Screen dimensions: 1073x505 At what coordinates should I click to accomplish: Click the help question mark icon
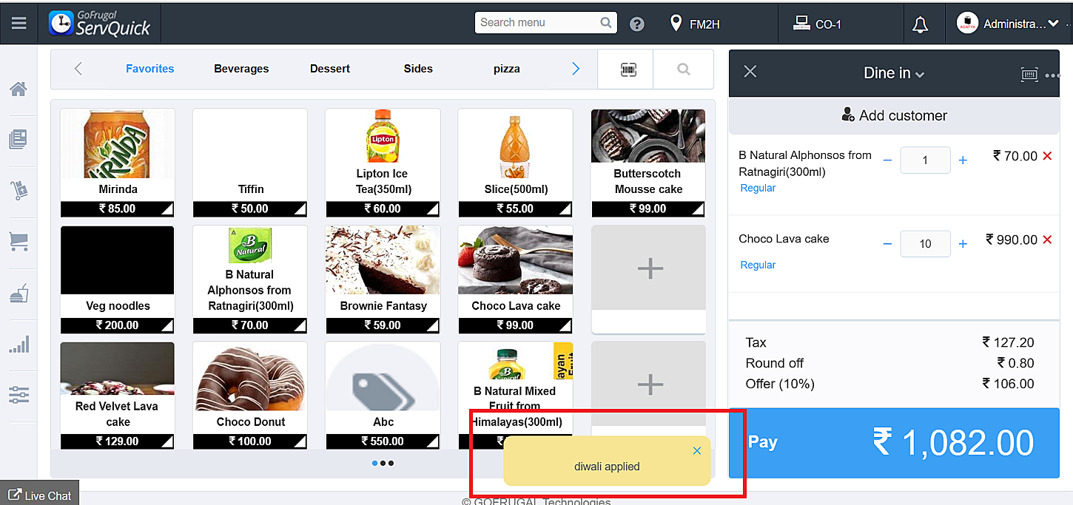[637, 24]
